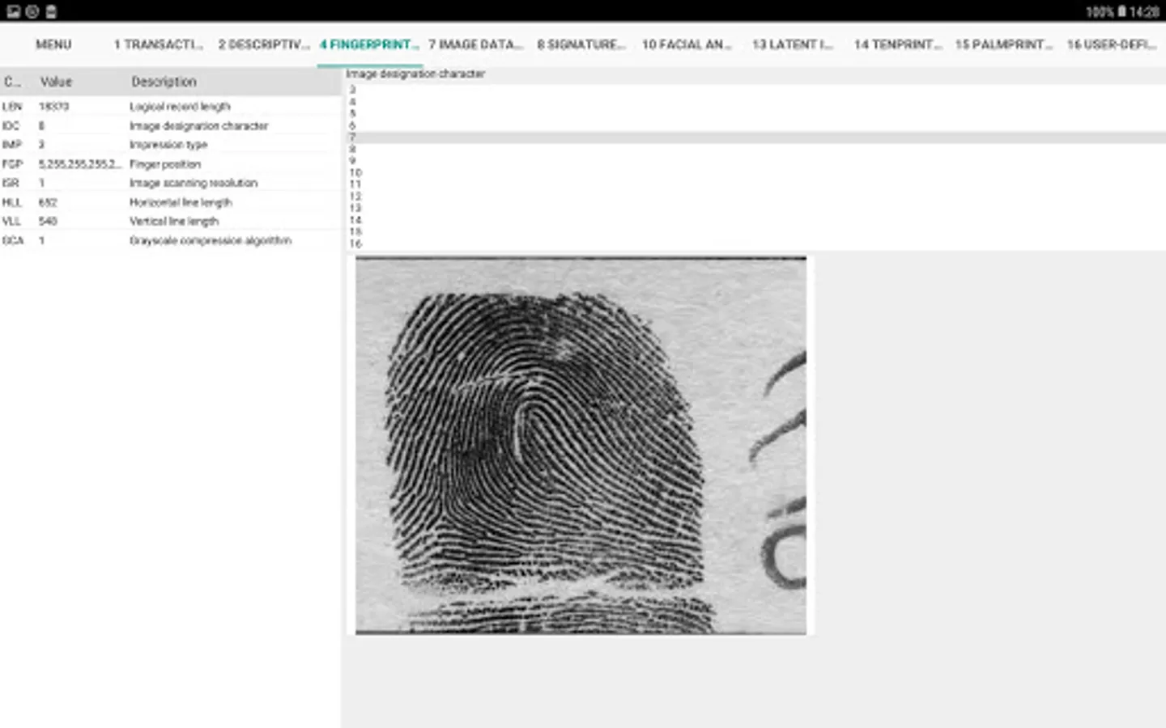This screenshot has width=1166, height=728.
Task: Select the IDC Image designation character row
Action: point(170,125)
